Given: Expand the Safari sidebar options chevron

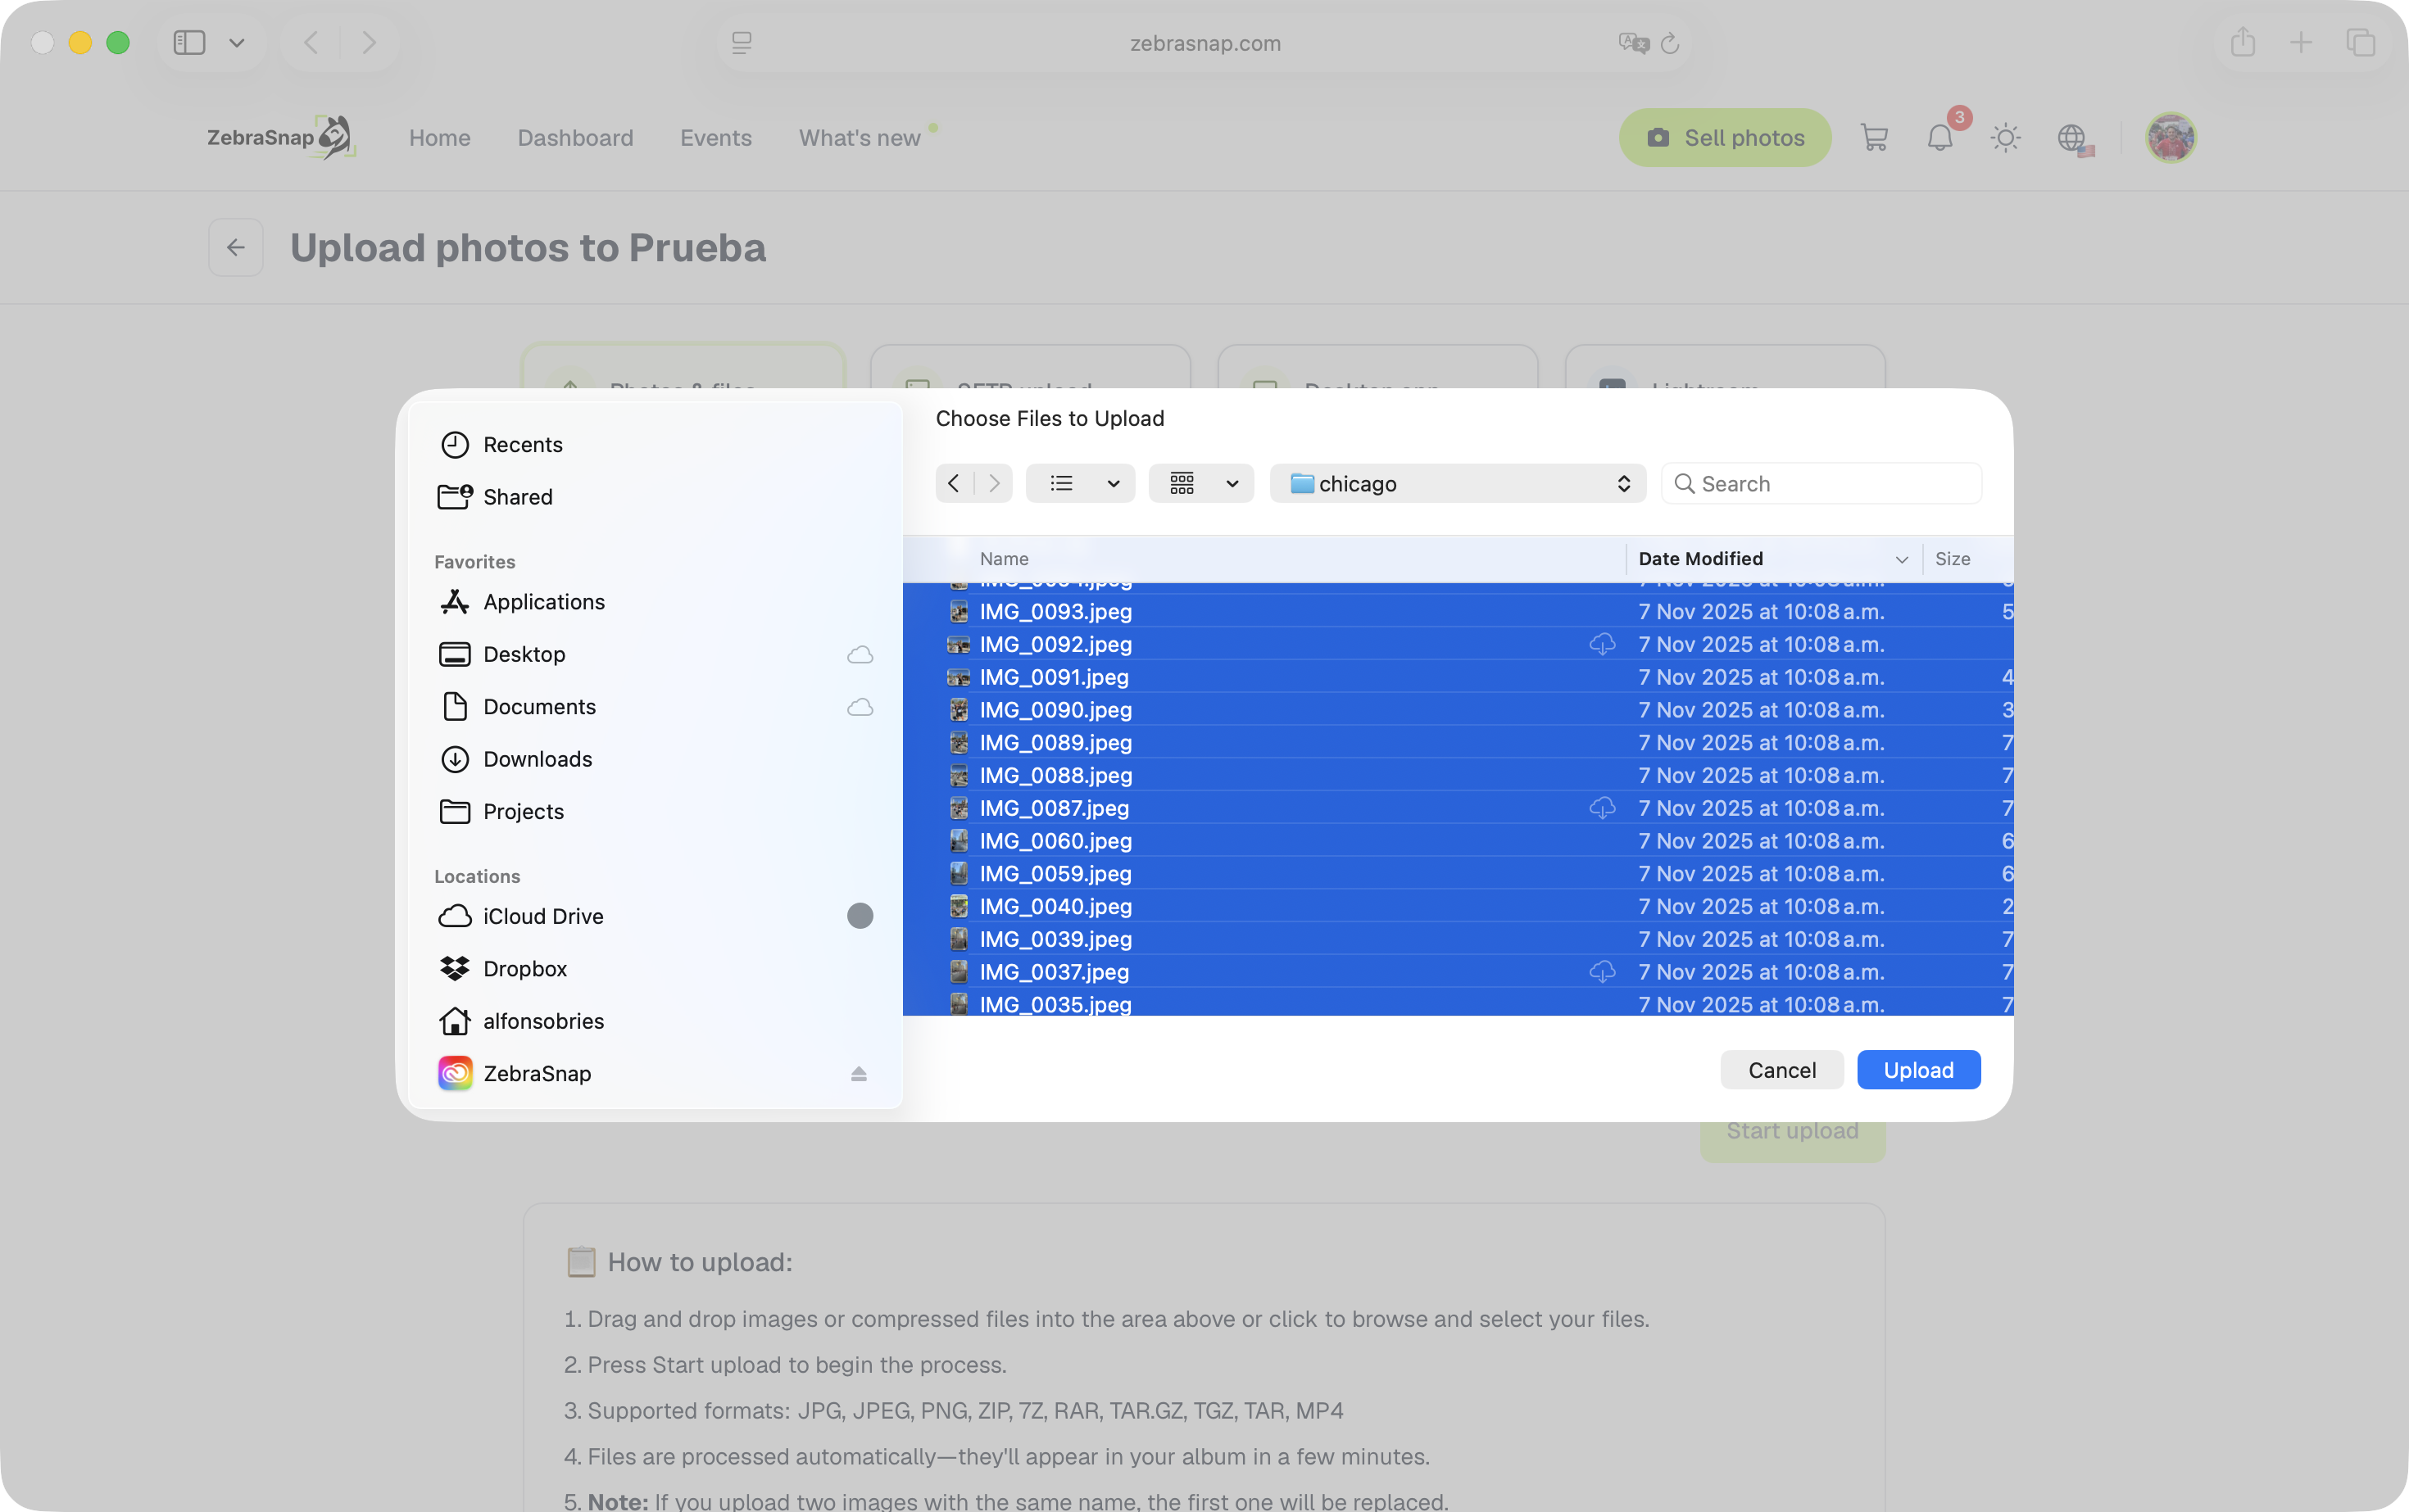Looking at the screenshot, I should 237,43.
